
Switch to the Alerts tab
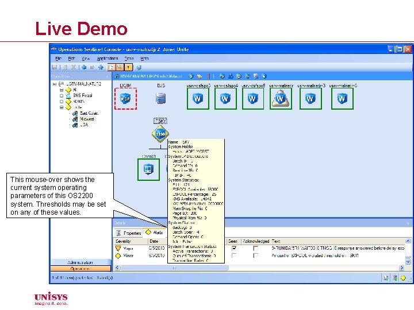155,232
